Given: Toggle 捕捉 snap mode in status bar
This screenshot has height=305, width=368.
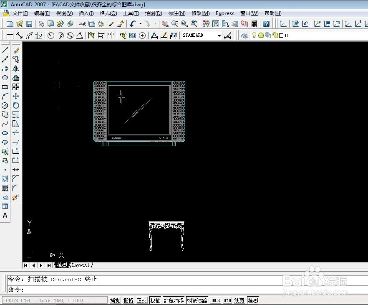Looking at the screenshot, I should coord(115,300).
